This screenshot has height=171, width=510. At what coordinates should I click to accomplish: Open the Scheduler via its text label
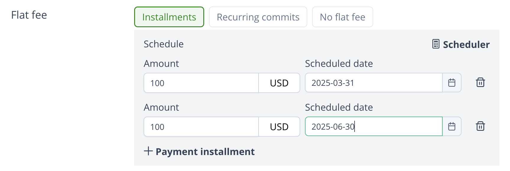466,44
